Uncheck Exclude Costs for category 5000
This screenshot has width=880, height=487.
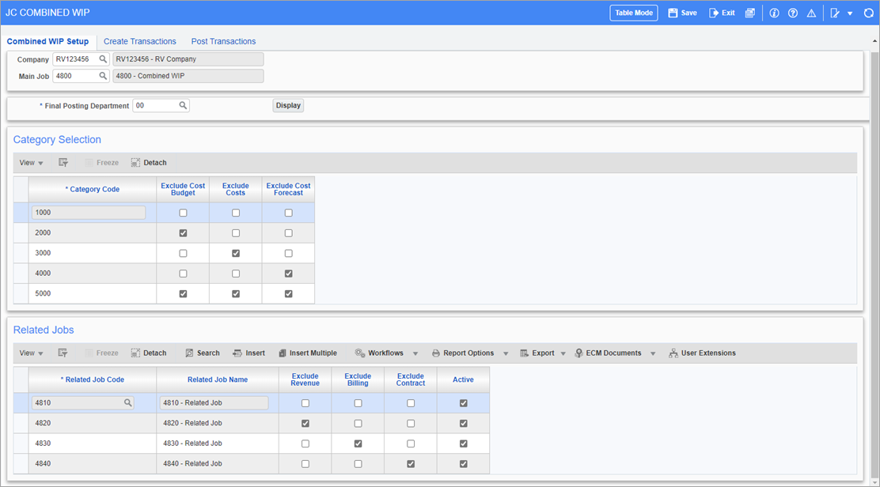tap(236, 293)
